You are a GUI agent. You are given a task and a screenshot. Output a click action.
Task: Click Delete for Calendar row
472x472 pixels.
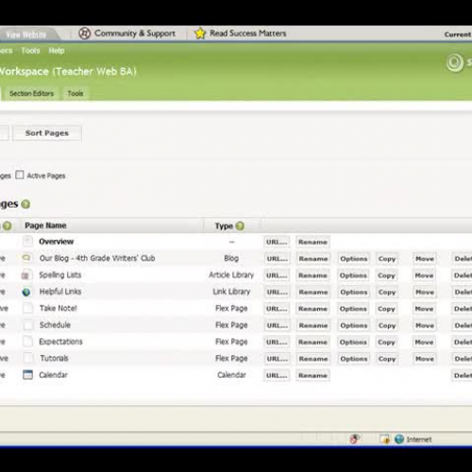(x=462, y=376)
